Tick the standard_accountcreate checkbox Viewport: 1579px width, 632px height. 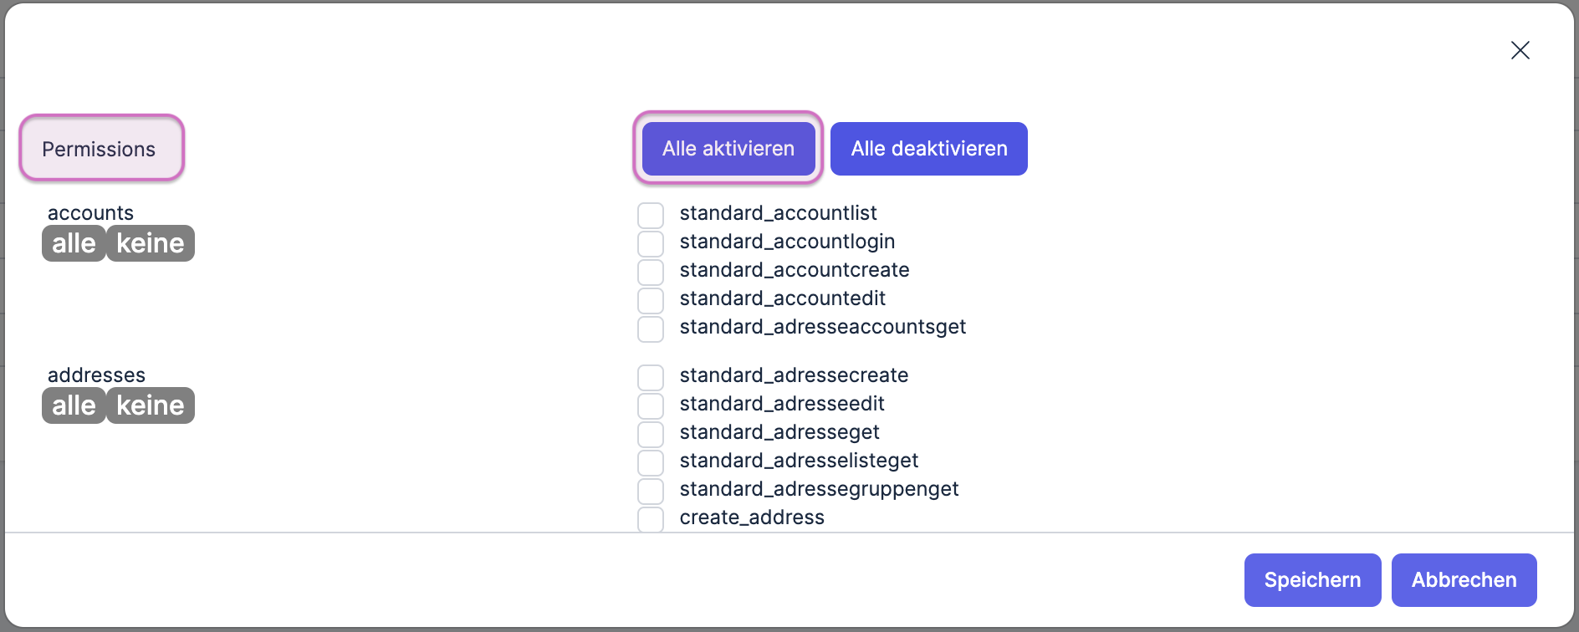651,272
